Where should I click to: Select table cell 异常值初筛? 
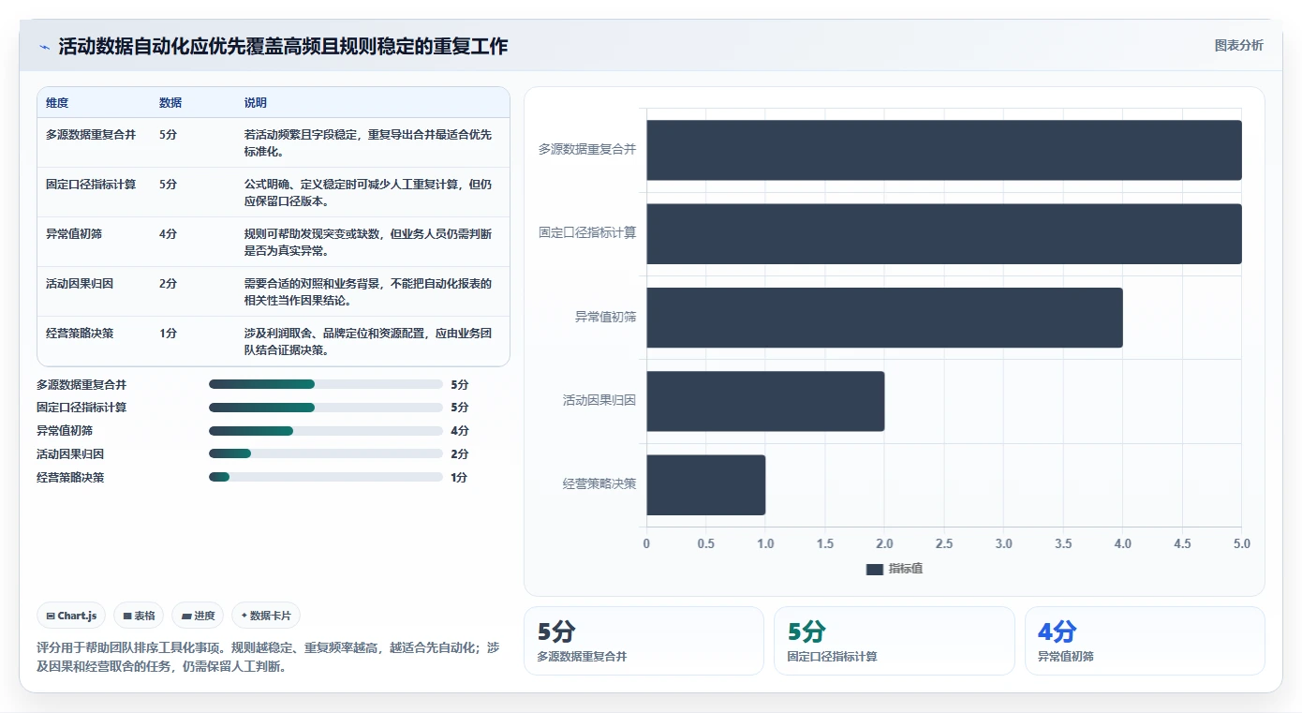74,233
